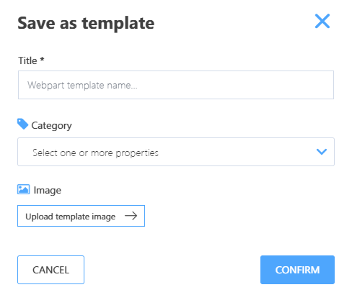Screen dimensions: 352x295
Task: Click the picture icon next to Image
Action: click(24, 189)
